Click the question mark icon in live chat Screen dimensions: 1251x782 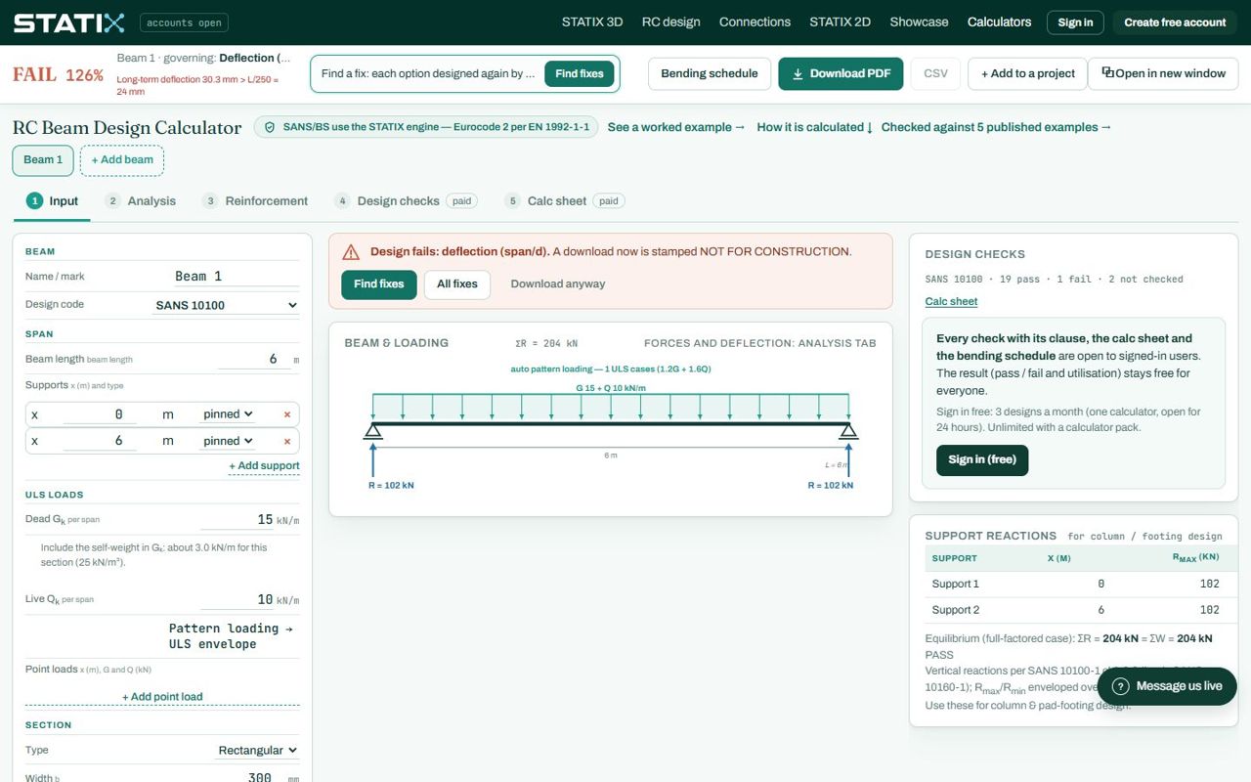click(1121, 686)
